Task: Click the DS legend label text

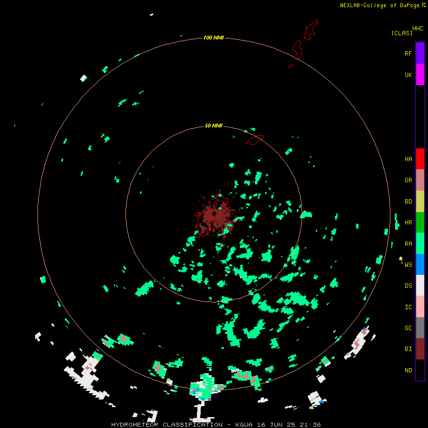Action: 408,286
